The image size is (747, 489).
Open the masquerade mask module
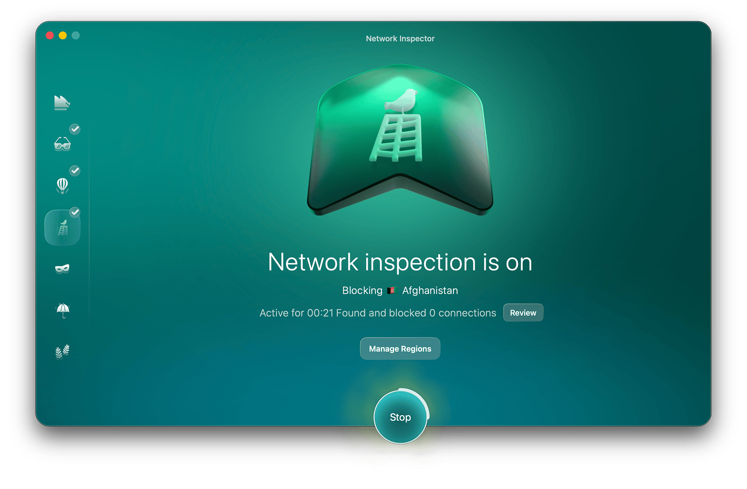click(x=62, y=269)
